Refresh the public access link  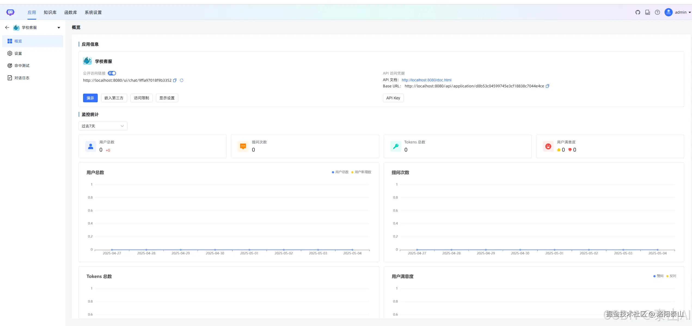[182, 80]
